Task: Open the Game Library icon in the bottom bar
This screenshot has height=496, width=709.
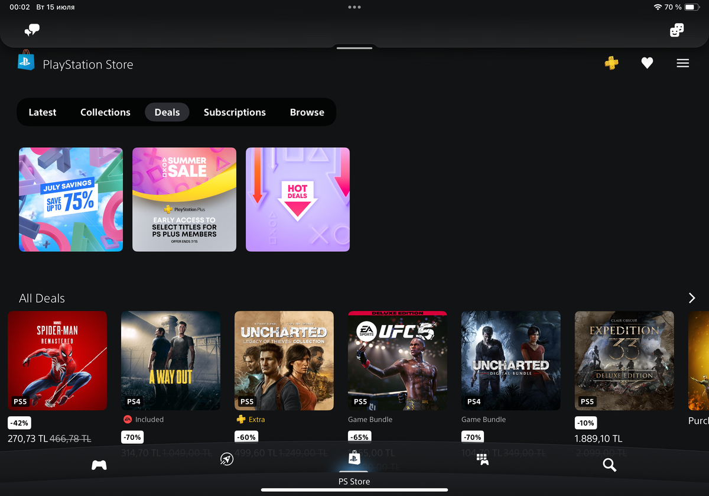Action: [x=482, y=459]
